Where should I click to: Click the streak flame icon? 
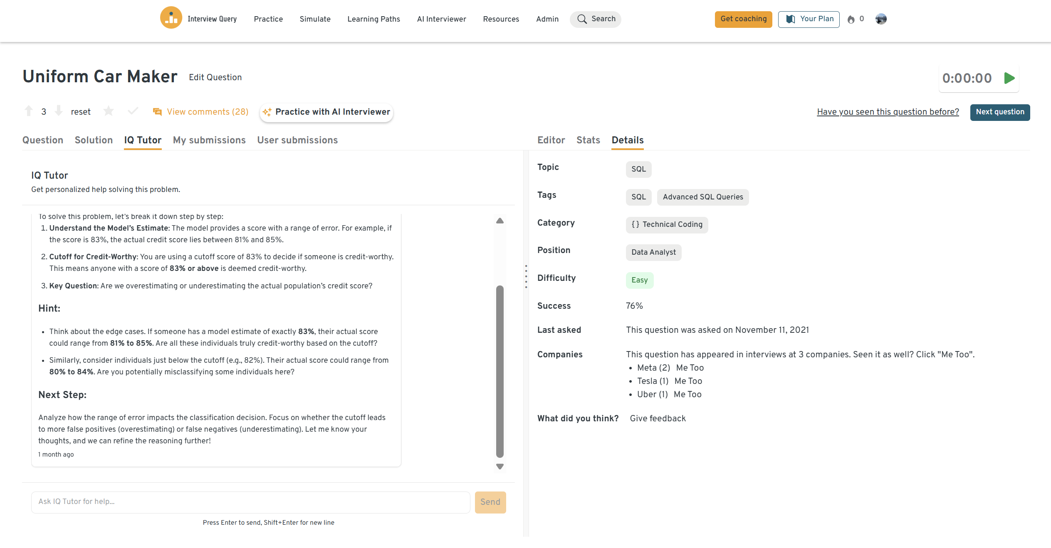[851, 19]
